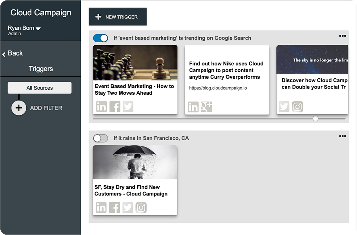Click Twitter icon on SF Stay Dry card
The height and width of the screenshot is (235, 357).
point(127,207)
